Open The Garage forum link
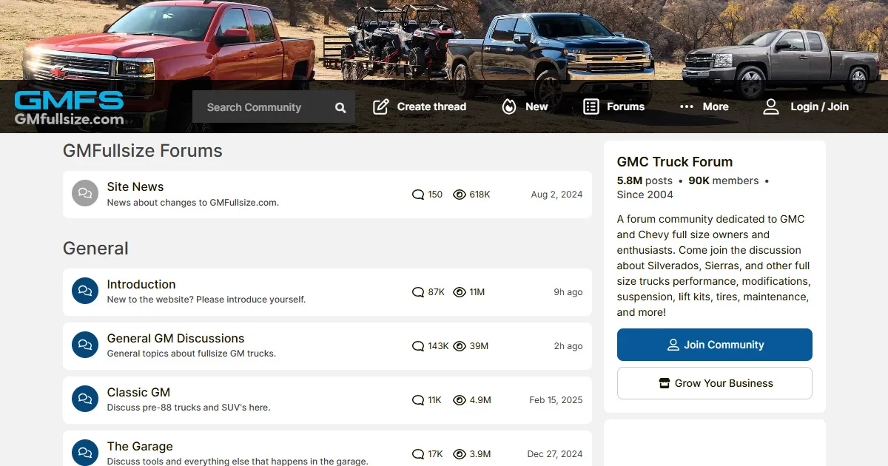Image resolution: width=888 pixels, height=466 pixels. tap(140, 447)
